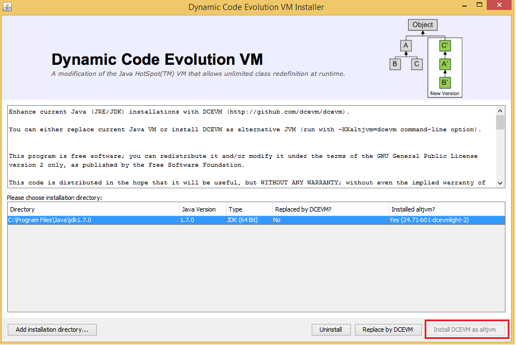Click the scroll-up arrow on the license text
This screenshot has width=516, height=345.
tap(500, 110)
